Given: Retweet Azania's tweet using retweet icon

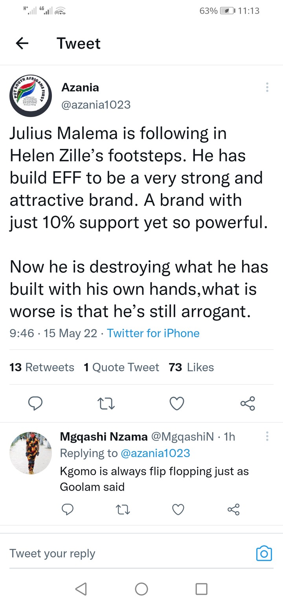Looking at the screenshot, I should coord(106,404).
